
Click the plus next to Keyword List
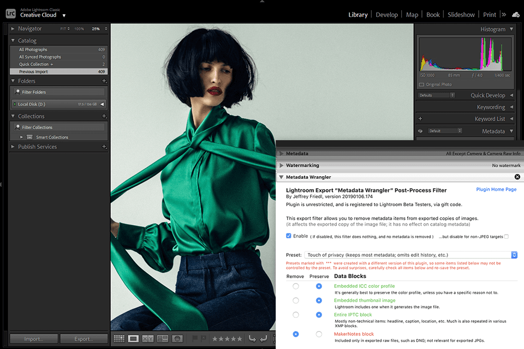coord(420,118)
